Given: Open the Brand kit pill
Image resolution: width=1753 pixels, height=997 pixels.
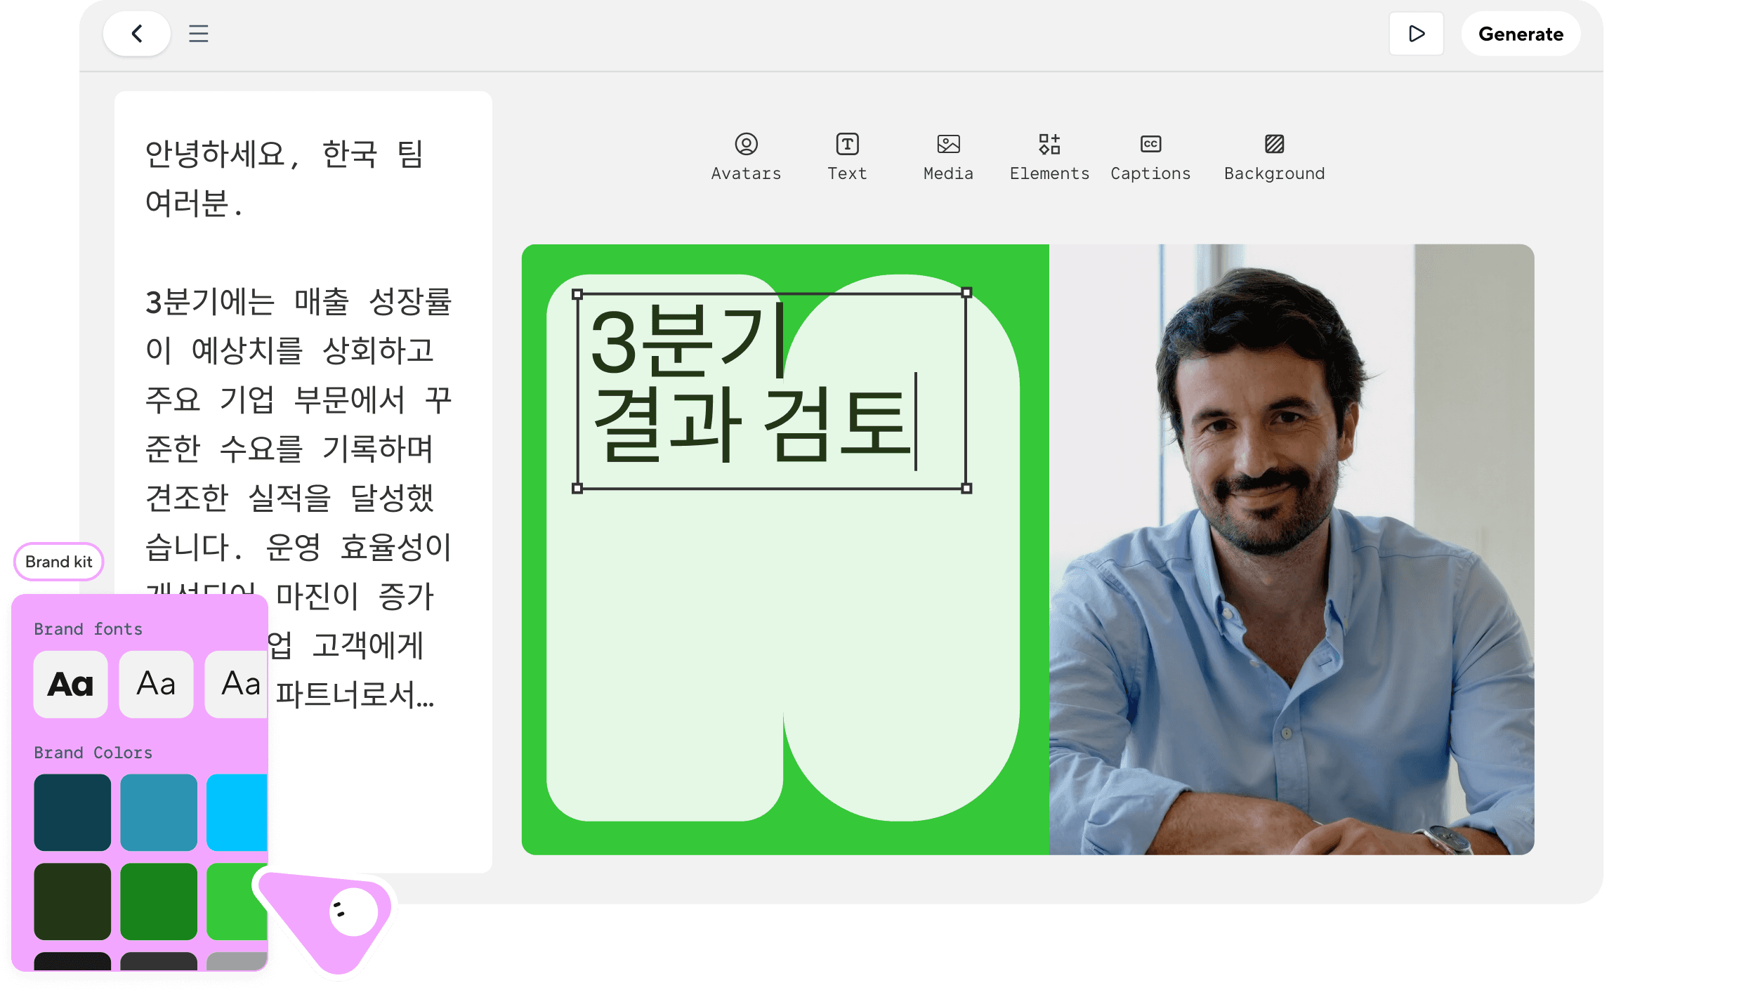Looking at the screenshot, I should [x=59, y=562].
